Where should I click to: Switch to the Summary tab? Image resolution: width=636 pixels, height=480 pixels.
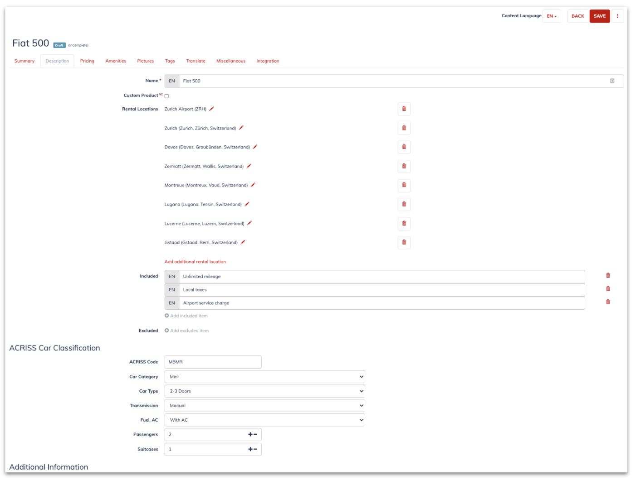24,61
